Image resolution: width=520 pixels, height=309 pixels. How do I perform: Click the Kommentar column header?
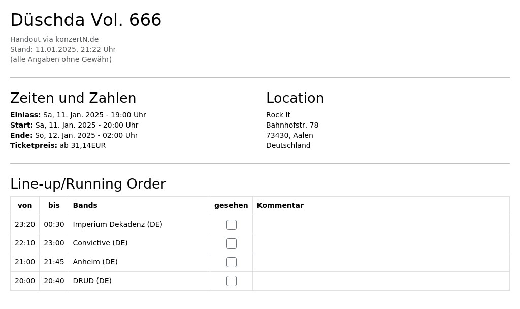click(x=280, y=205)
